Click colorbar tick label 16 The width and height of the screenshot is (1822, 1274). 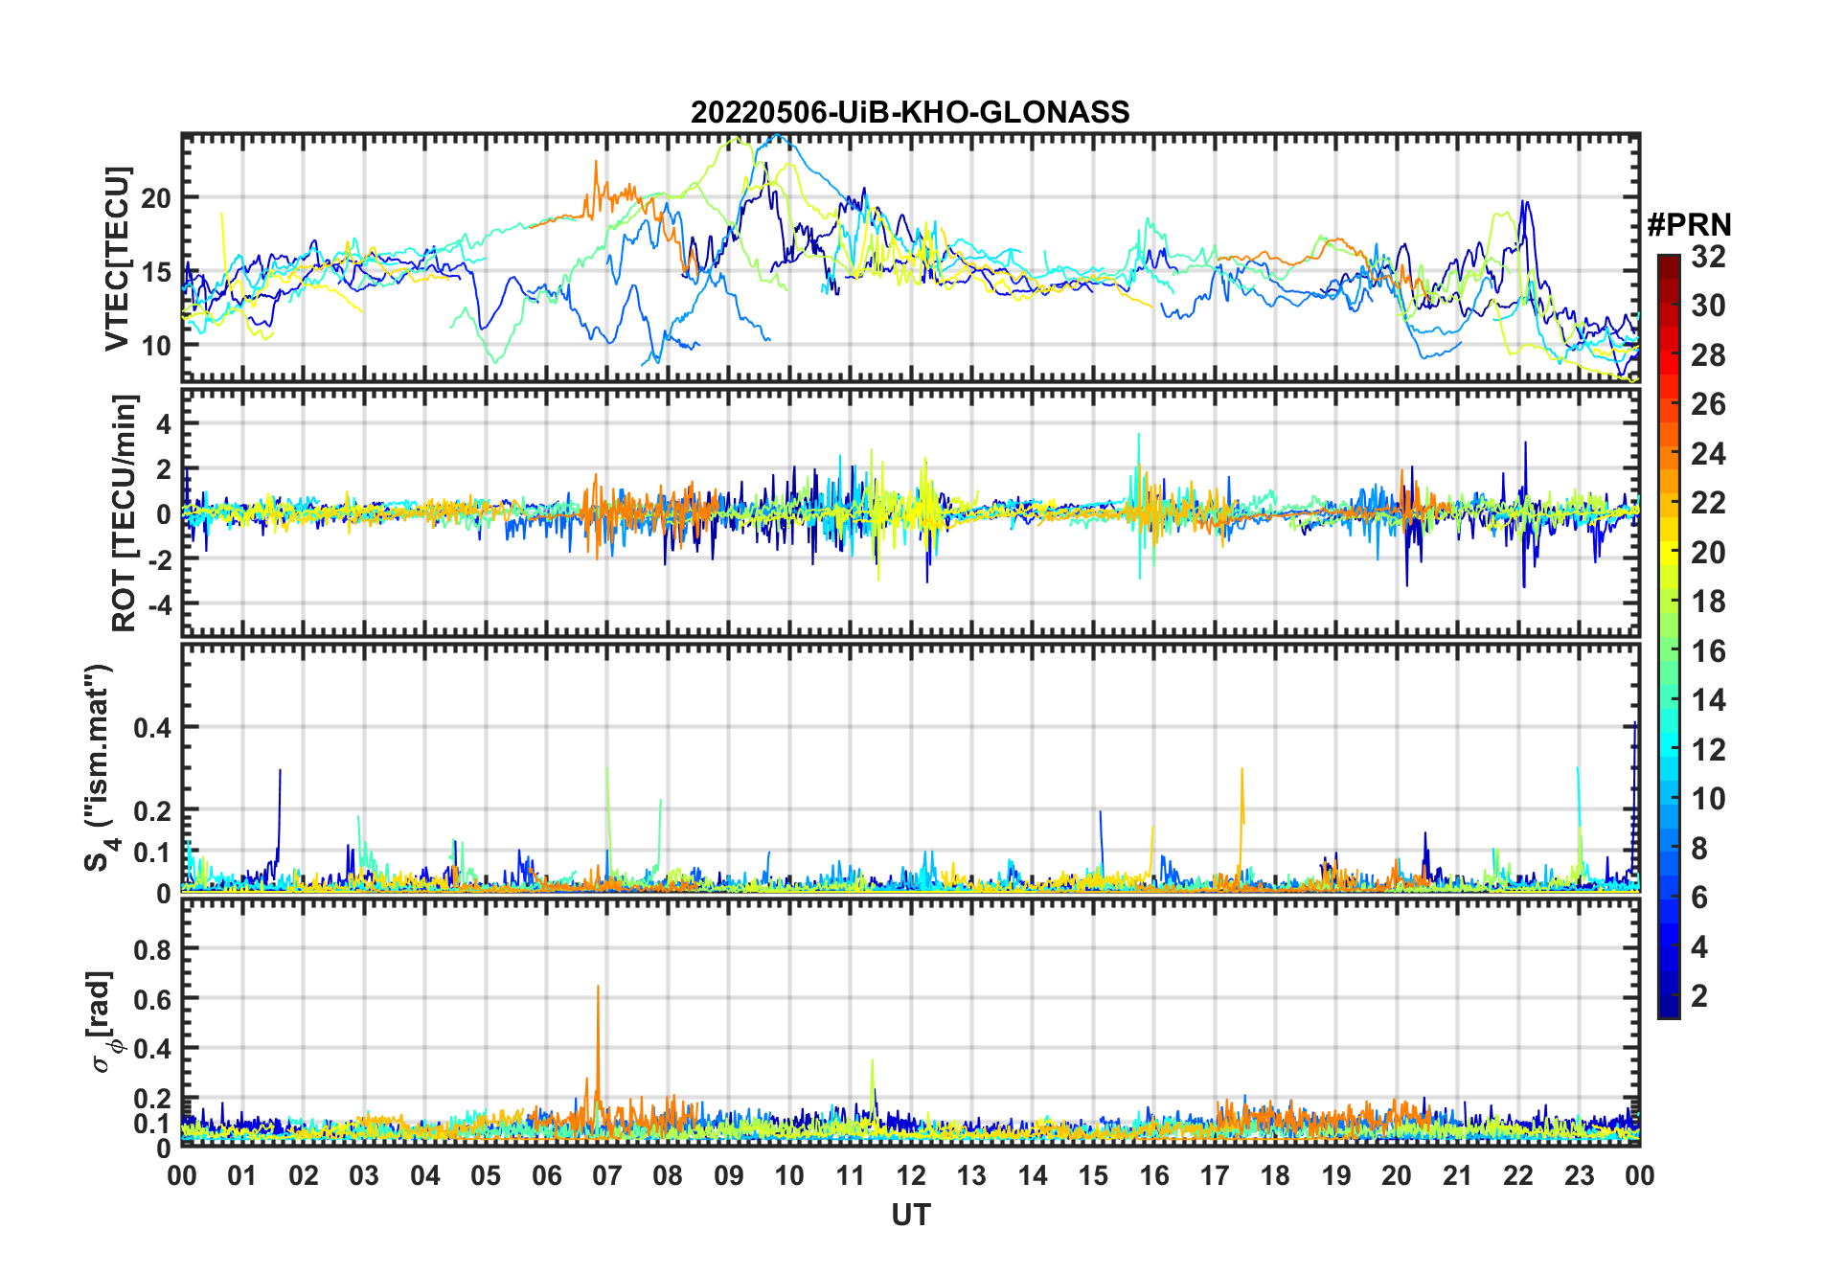point(1708,651)
